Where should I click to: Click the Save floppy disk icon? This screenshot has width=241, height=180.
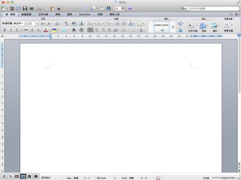25,8
